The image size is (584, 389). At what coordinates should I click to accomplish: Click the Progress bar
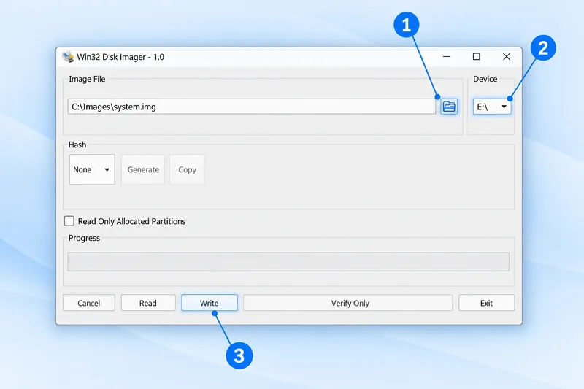coord(288,262)
